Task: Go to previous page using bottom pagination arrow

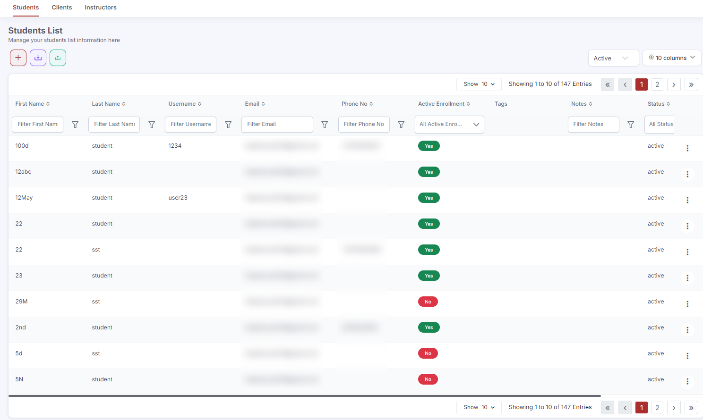Action: [x=625, y=408]
